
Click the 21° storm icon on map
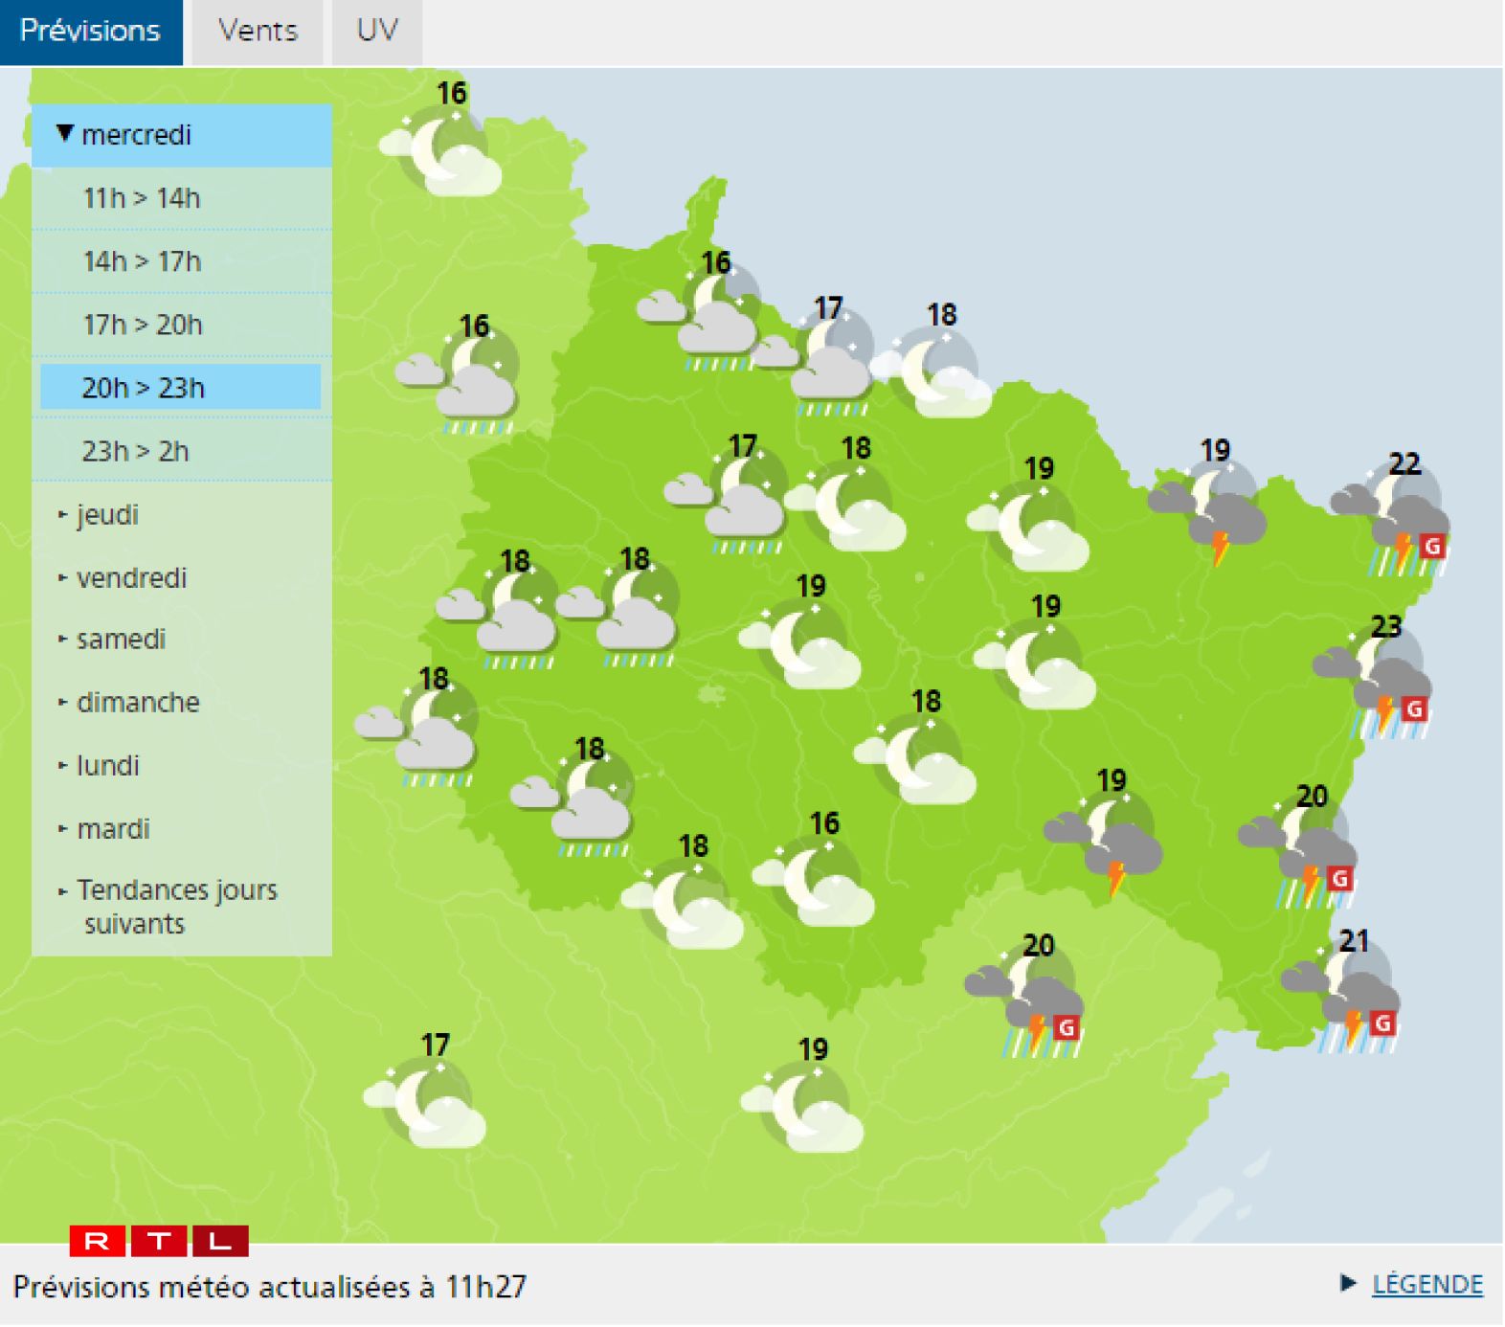coord(1345,999)
